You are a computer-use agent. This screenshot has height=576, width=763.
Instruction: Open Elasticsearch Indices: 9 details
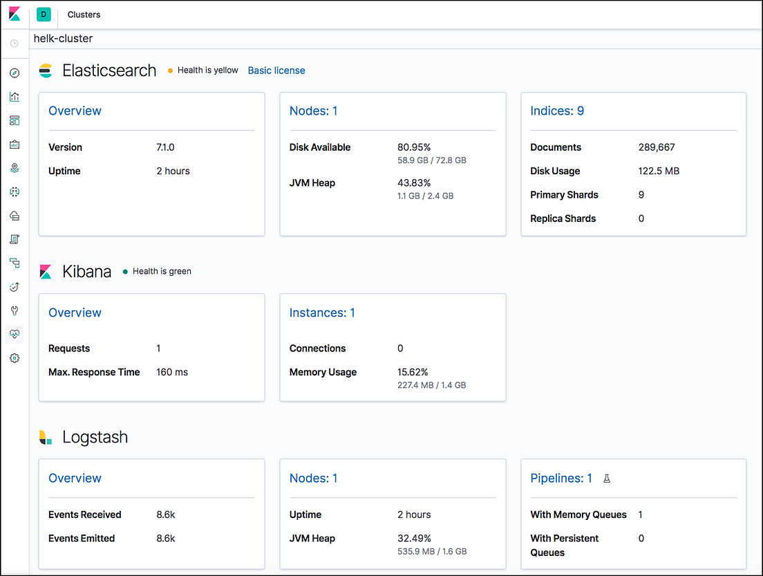(557, 111)
